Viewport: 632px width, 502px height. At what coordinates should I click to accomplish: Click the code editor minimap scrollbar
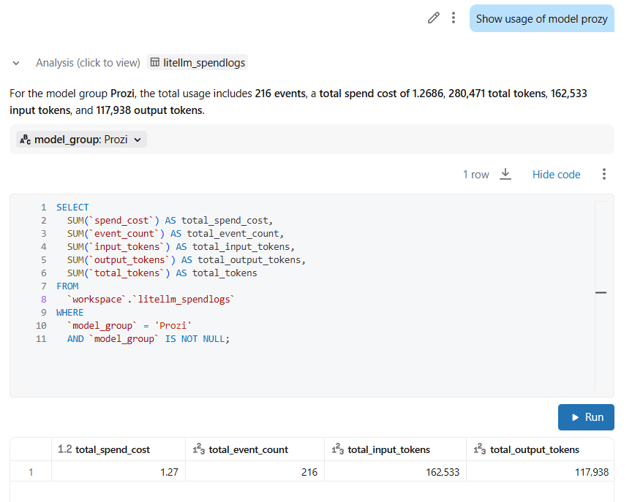601,292
